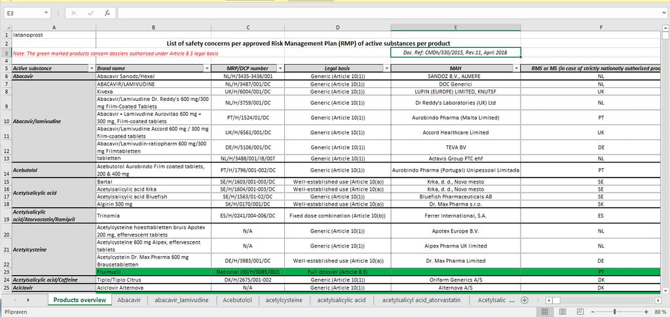The width and height of the screenshot is (670, 317).
Task: Select column A header
Action: pyautogui.click(x=54, y=28)
